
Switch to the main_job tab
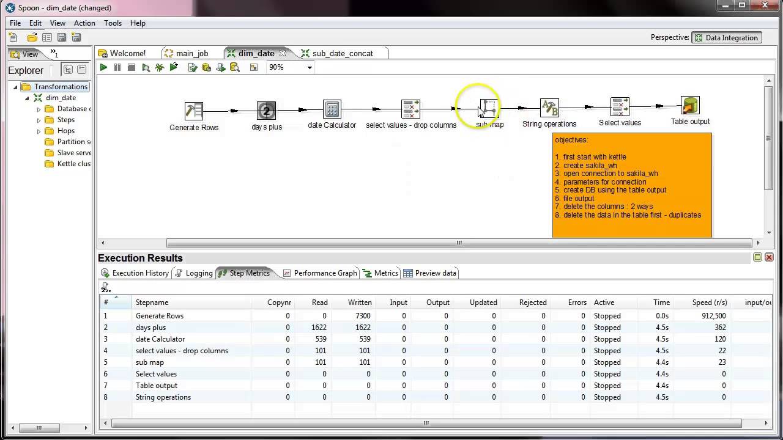tap(192, 53)
